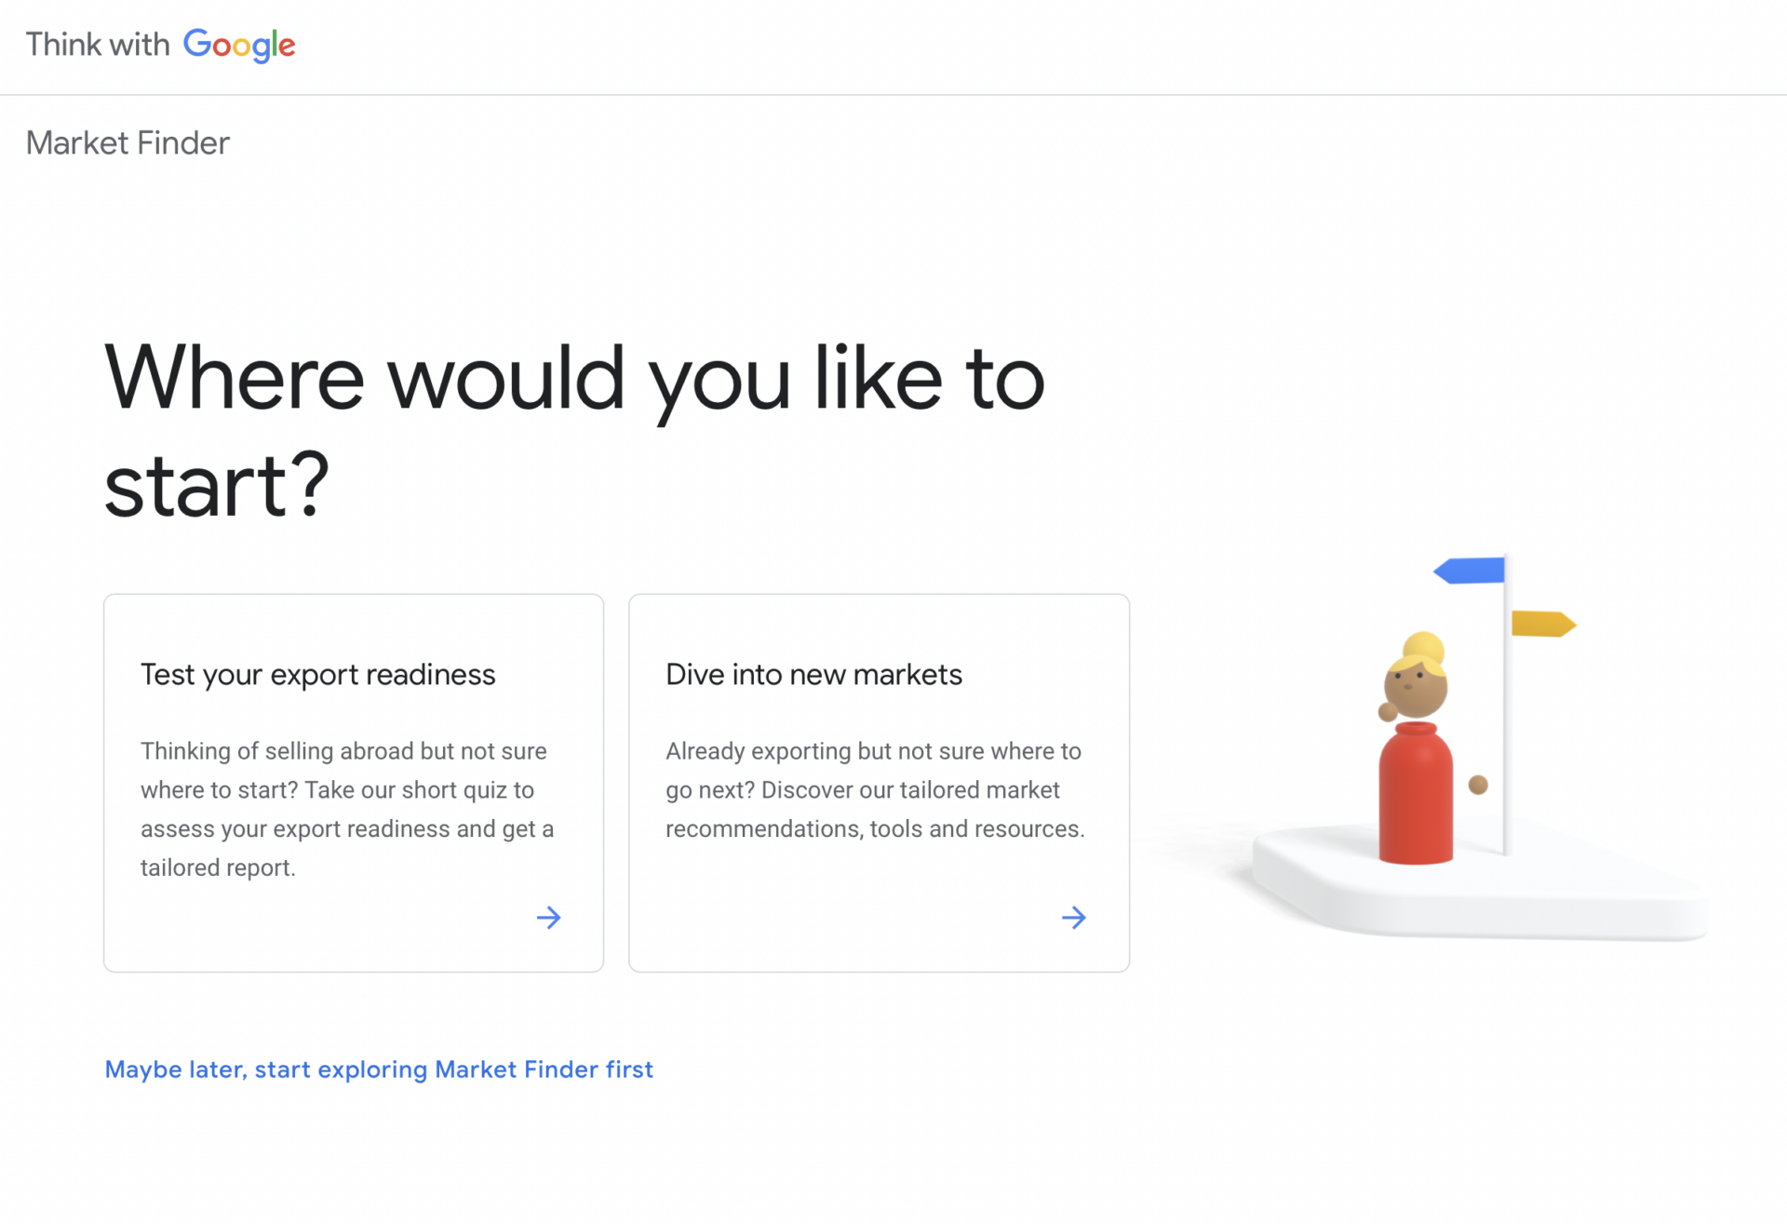Click the yellow signpost arrow illustration

(x=1543, y=624)
